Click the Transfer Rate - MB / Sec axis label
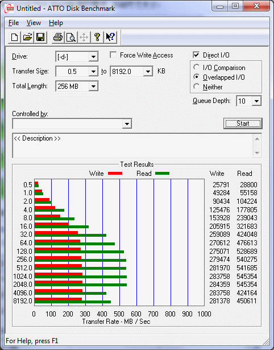The image size is (274, 350). 116,322
